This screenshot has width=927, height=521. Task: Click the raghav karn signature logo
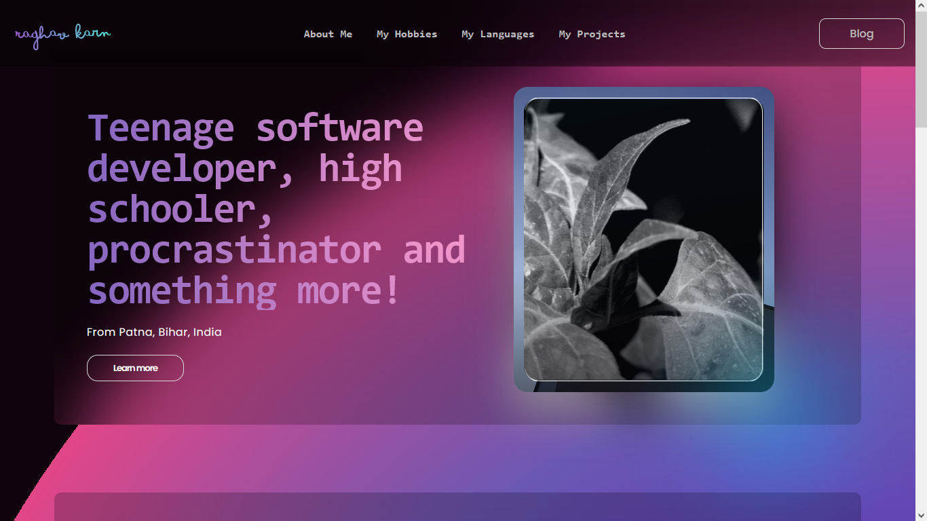click(x=62, y=35)
